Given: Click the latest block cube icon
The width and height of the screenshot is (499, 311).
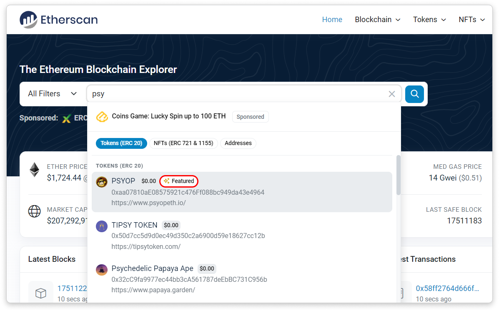Looking at the screenshot, I should point(40,293).
